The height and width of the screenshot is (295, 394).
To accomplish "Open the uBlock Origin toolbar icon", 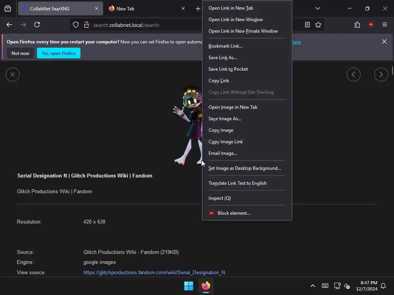I will click(371, 24).
